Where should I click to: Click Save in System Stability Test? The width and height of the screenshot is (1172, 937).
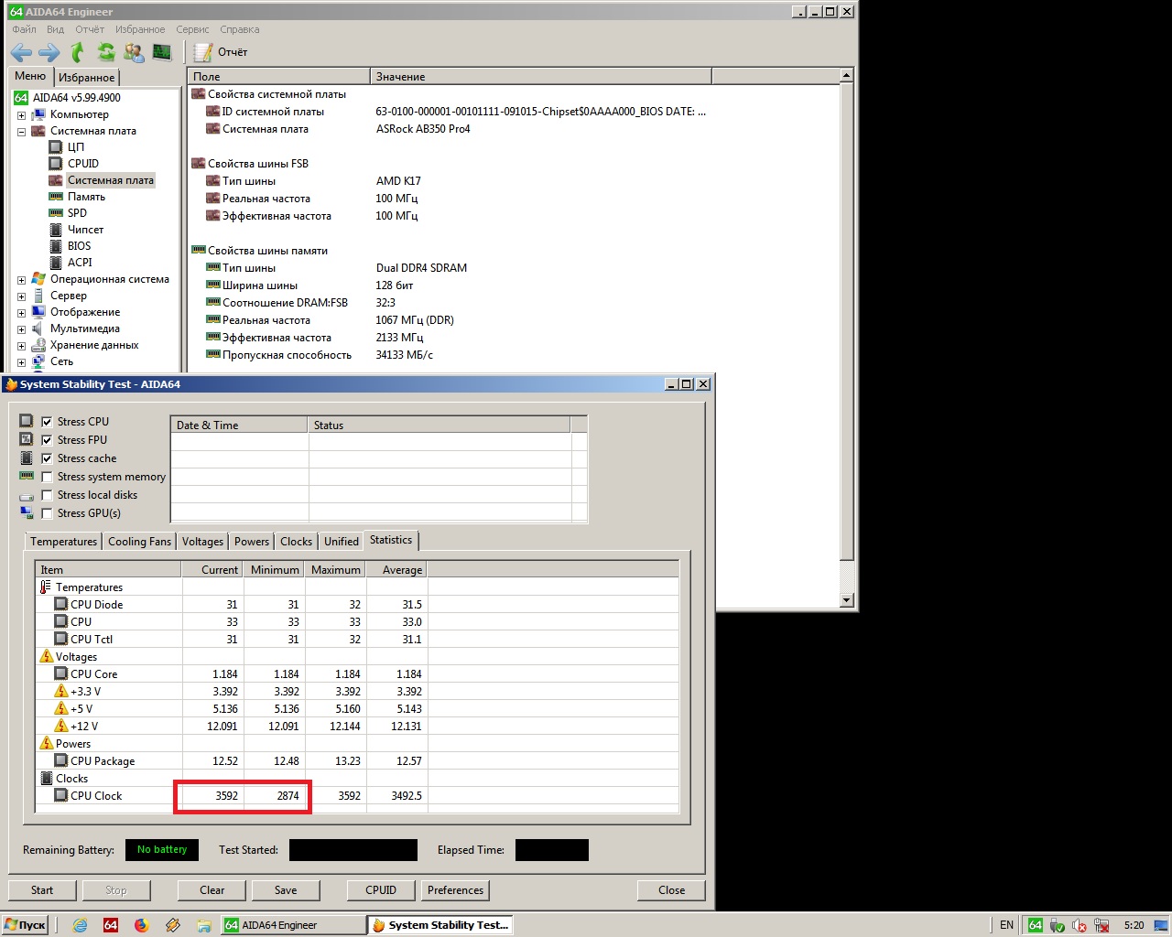coord(286,890)
